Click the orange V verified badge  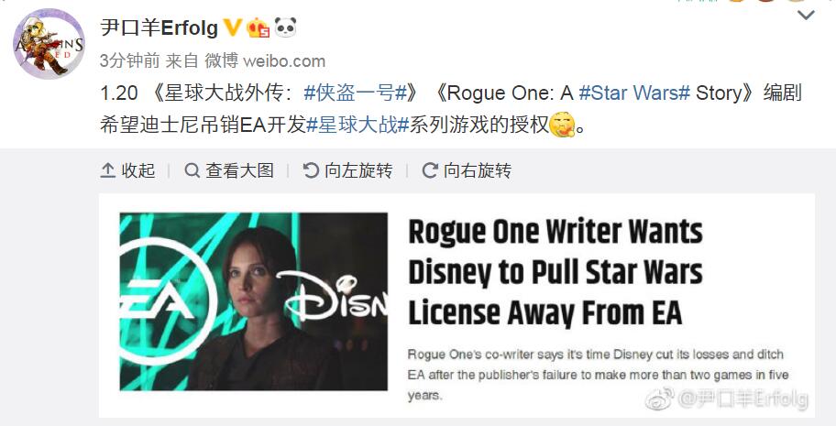point(232,27)
